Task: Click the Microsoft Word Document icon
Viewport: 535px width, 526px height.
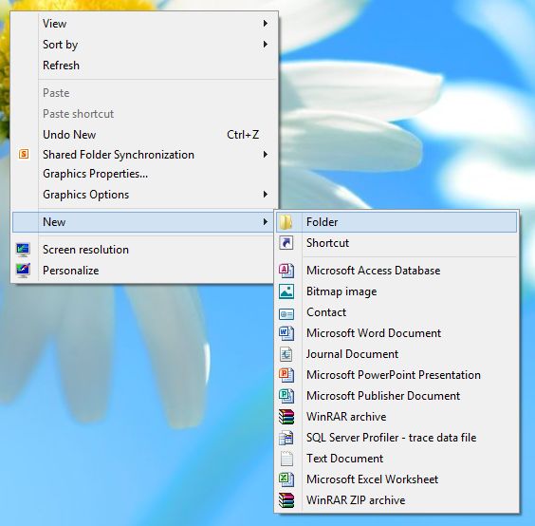Action: coord(286,333)
